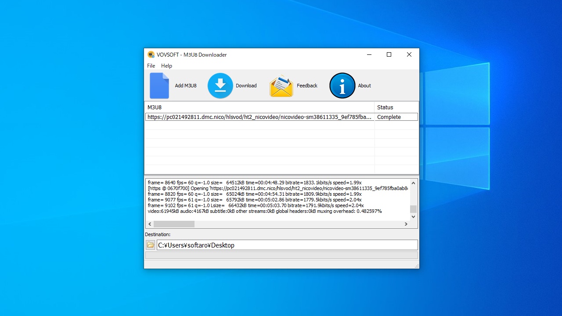Viewport: 562px width, 316px height.
Task: Minimize the M3U8 Downloader window
Action: [369, 55]
